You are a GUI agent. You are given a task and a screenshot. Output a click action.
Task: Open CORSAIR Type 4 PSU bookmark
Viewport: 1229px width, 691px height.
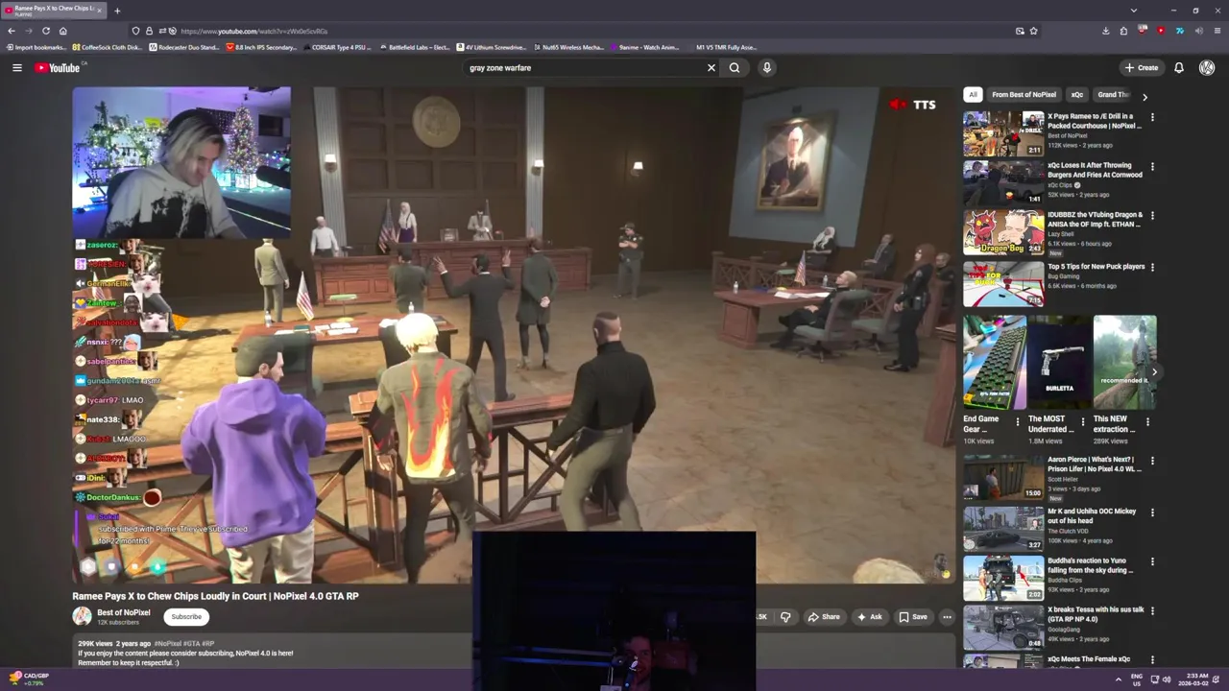coord(337,47)
